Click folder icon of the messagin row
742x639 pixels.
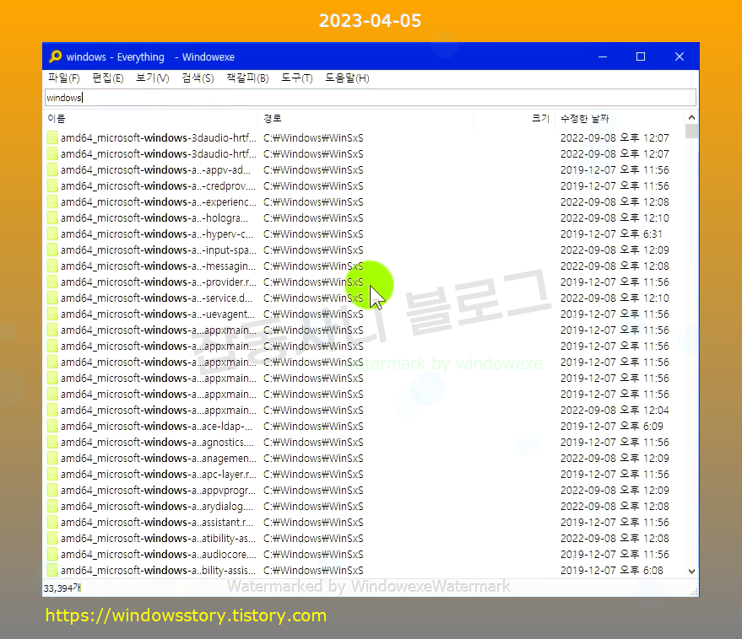click(52, 266)
